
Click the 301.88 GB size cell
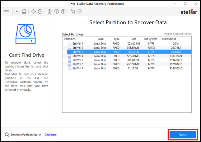point(133,60)
